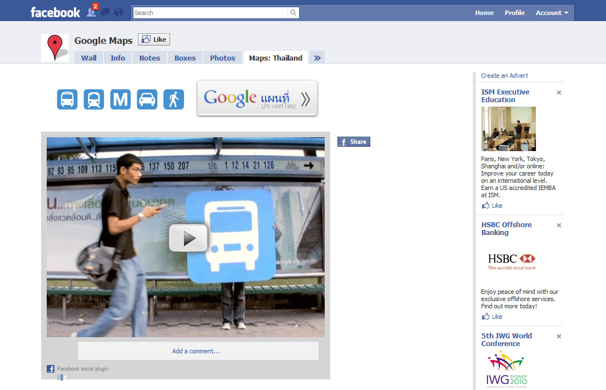The height and width of the screenshot is (390, 606).
Task: Click the Google Maps page title
Action: 103,41
